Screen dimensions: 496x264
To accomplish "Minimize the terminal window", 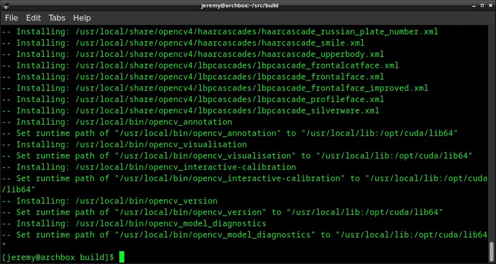I will click(474, 5).
